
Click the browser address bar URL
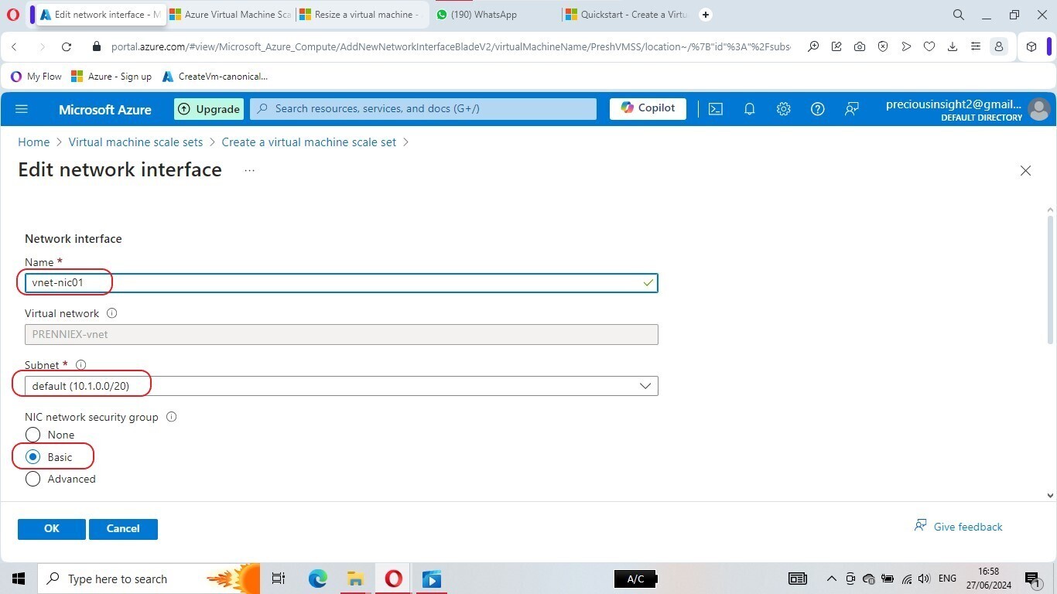[450, 46]
